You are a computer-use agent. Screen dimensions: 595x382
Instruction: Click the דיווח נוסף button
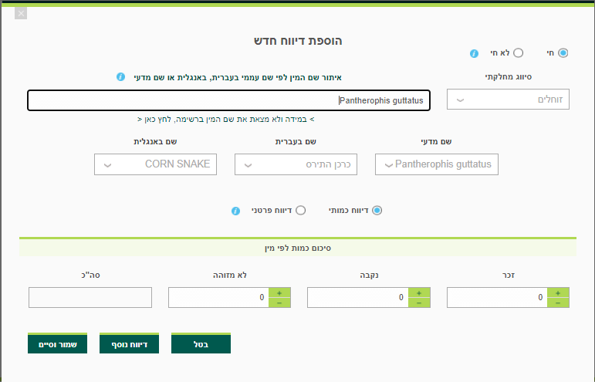tap(130, 343)
